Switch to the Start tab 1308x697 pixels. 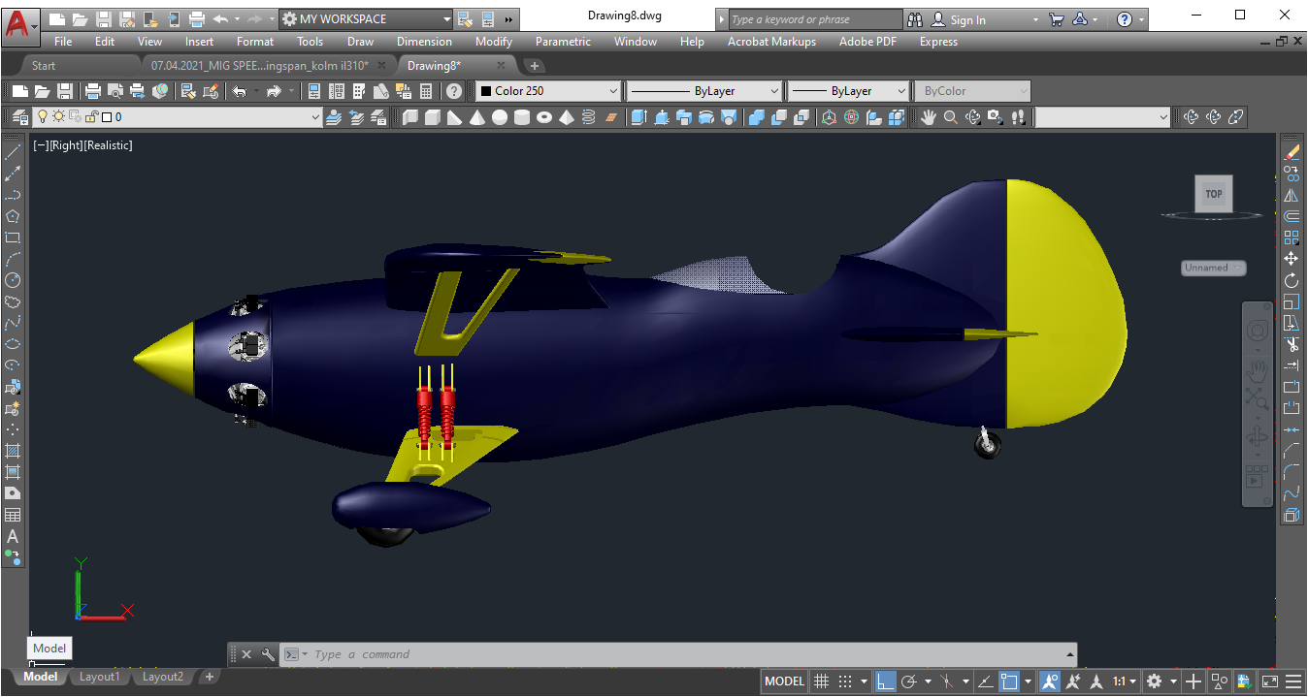point(44,66)
